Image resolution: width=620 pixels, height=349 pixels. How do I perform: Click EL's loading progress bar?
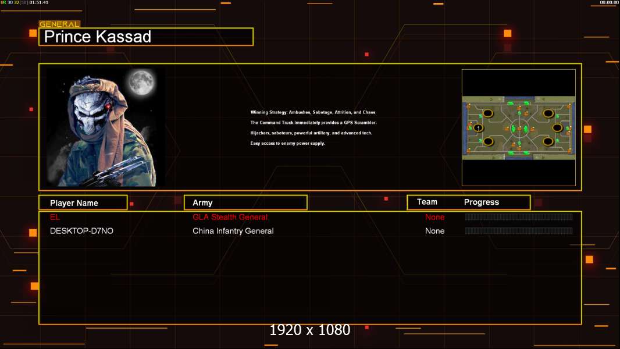click(x=519, y=216)
